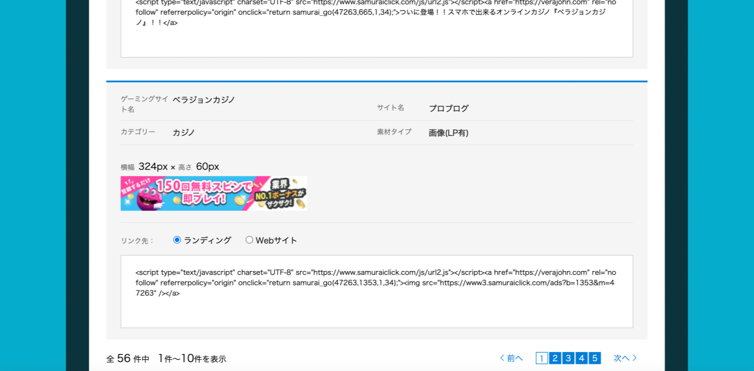Open pagination page 5
Viewport: 754px width, 371px height.
594,358
